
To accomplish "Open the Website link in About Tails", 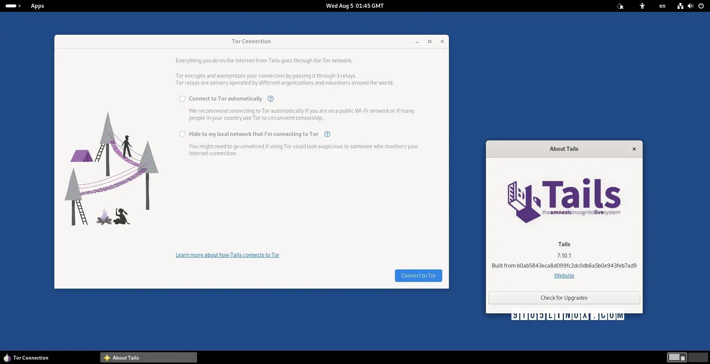I will click(564, 276).
